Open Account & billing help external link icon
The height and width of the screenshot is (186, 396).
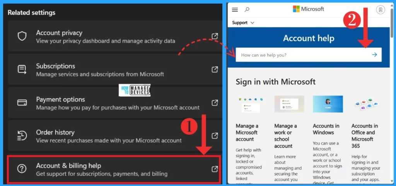tap(215, 169)
